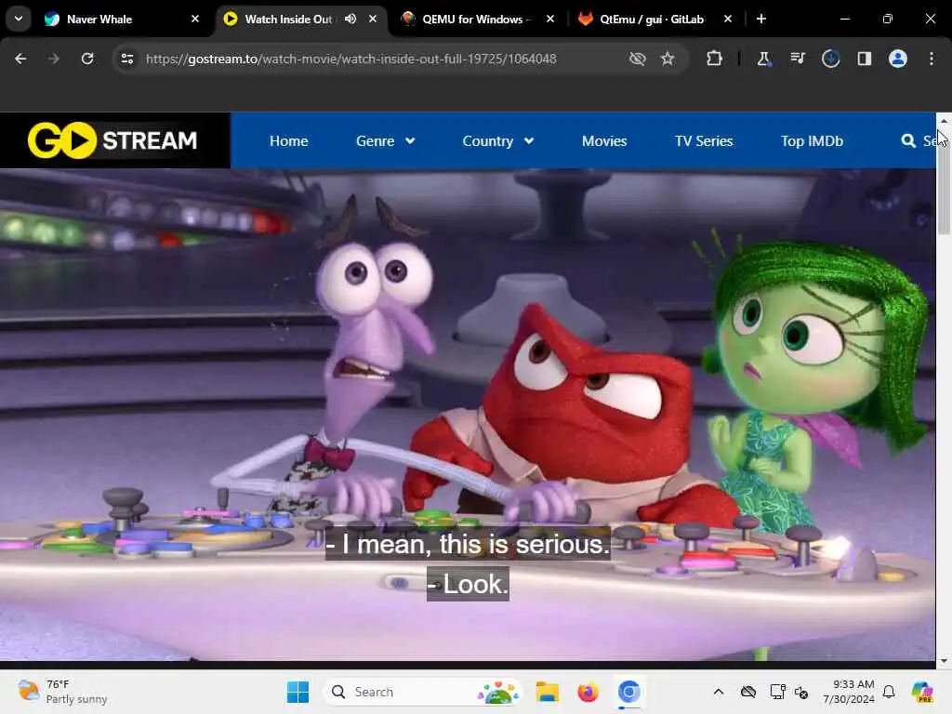
Task: Click the circular extension icon beside media controls
Action: pos(830,59)
